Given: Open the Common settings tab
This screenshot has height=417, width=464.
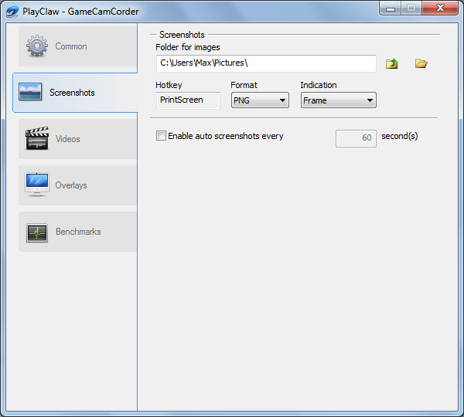Looking at the screenshot, I should pyautogui.click(x=78, y=46).
